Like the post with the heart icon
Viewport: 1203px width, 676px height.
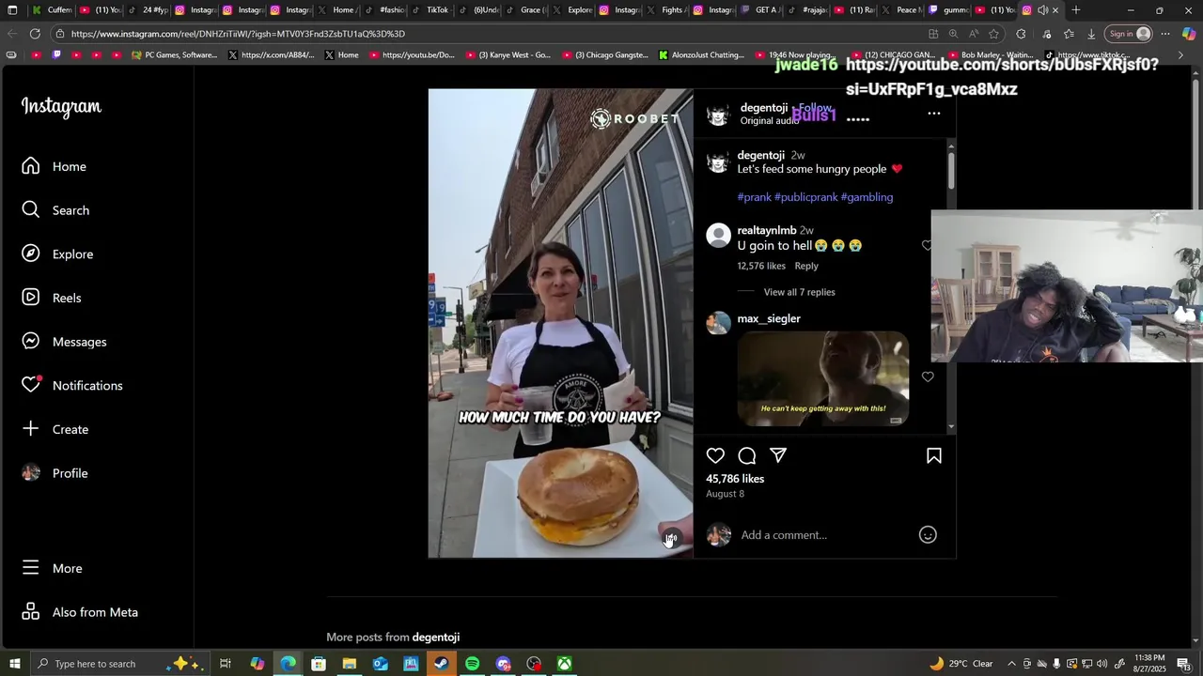click(715, 455)
